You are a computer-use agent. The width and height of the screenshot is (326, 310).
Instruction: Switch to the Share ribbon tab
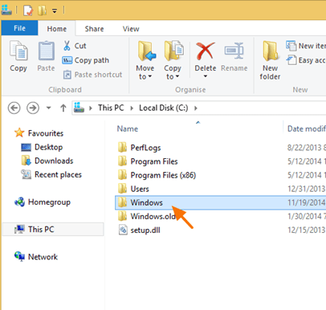[94, 29]
